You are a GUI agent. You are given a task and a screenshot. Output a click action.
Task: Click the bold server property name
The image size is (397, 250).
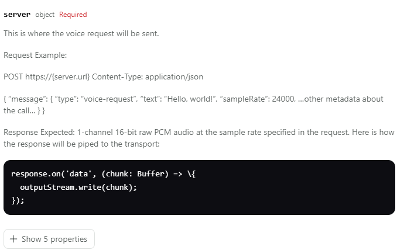pos(17,14)
